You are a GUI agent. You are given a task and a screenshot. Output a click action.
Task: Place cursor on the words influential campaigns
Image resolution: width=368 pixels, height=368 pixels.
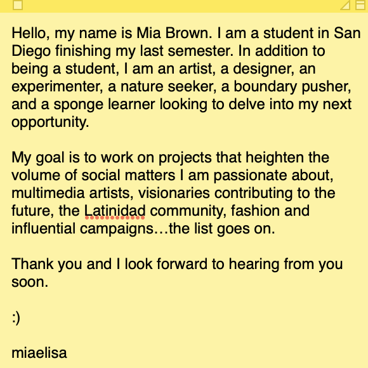point(82,229)
